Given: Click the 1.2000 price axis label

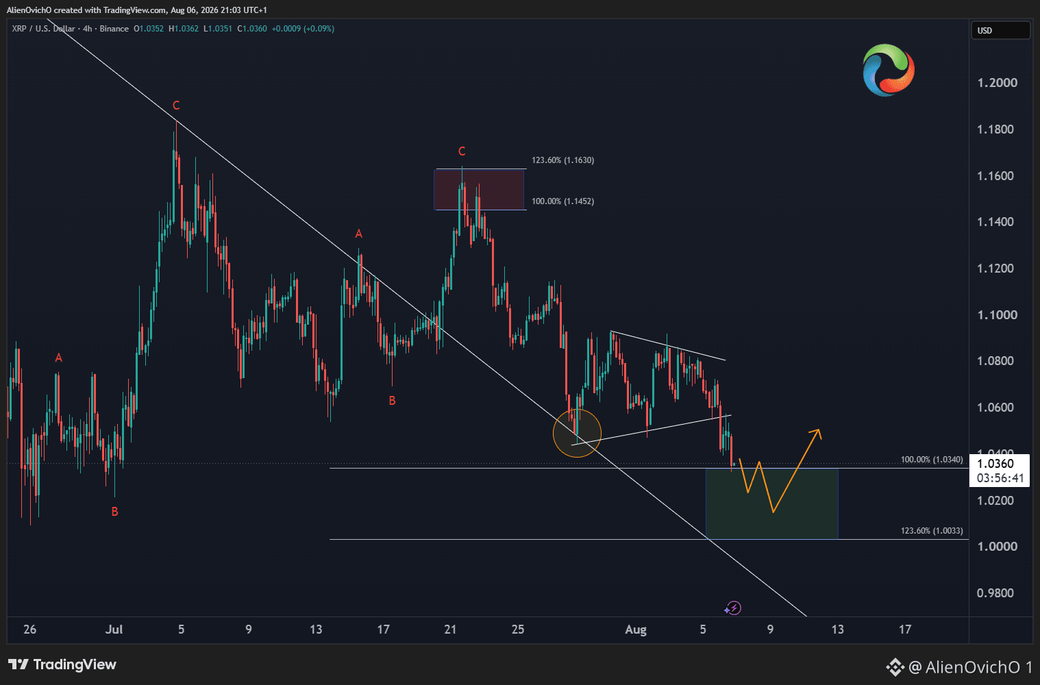Looking at the screenshot, I should click(998, 83).
